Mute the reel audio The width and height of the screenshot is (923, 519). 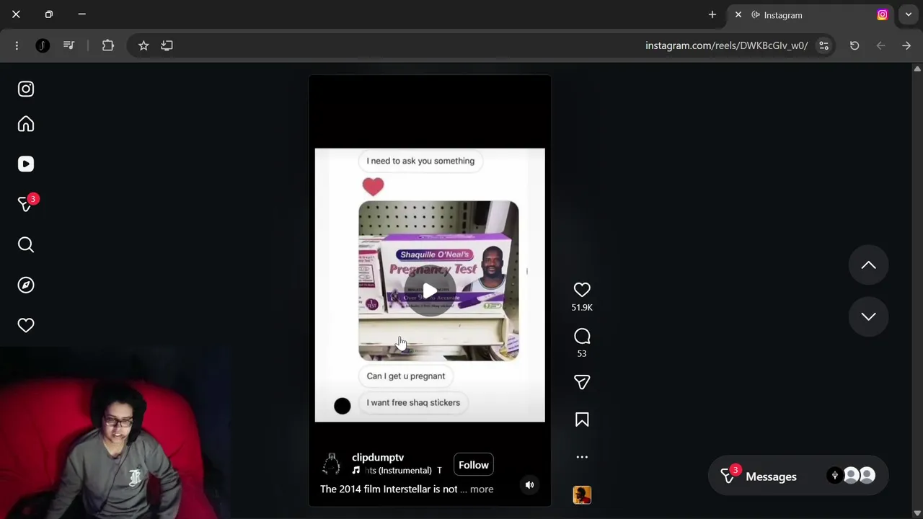(529, 485)
